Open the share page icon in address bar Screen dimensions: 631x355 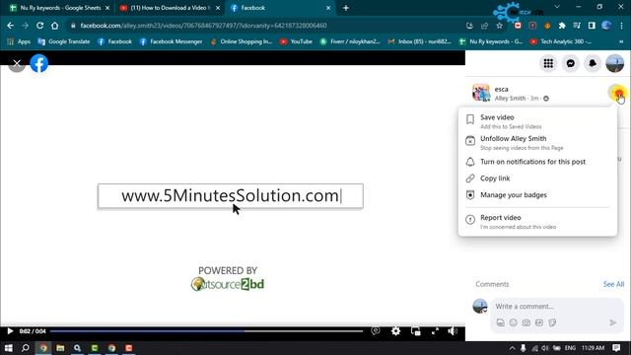(484, 26)
